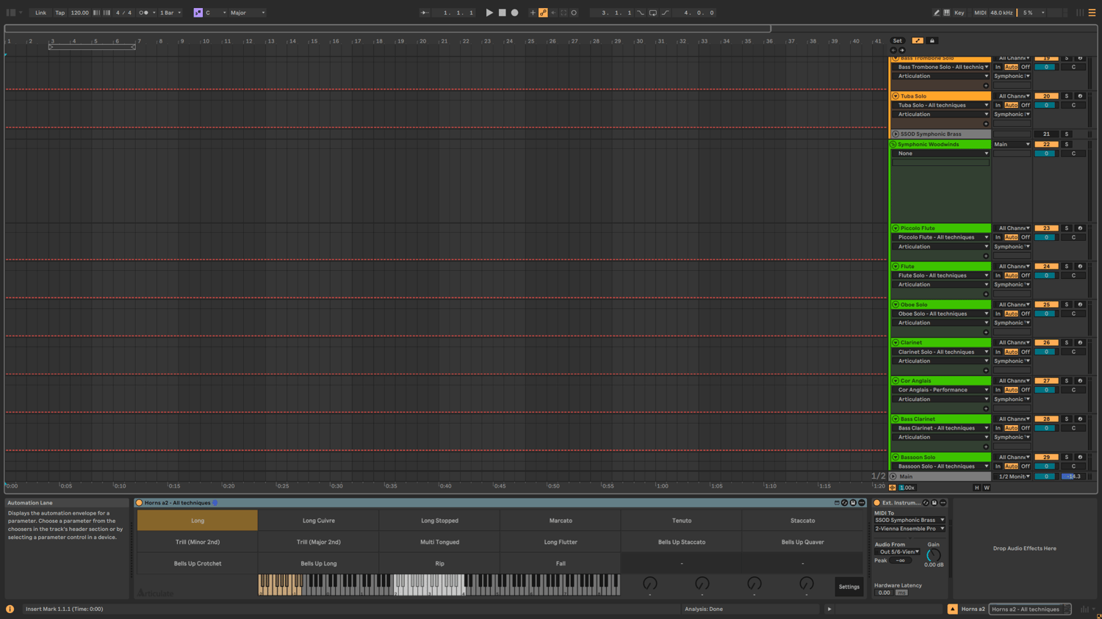
Task: Click the Link button
Action: [40, 12]
